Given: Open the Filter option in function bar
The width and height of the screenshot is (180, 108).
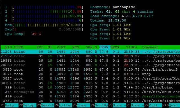Looking at the screenshot, I should pyautogui.click(x=63, y=105).
